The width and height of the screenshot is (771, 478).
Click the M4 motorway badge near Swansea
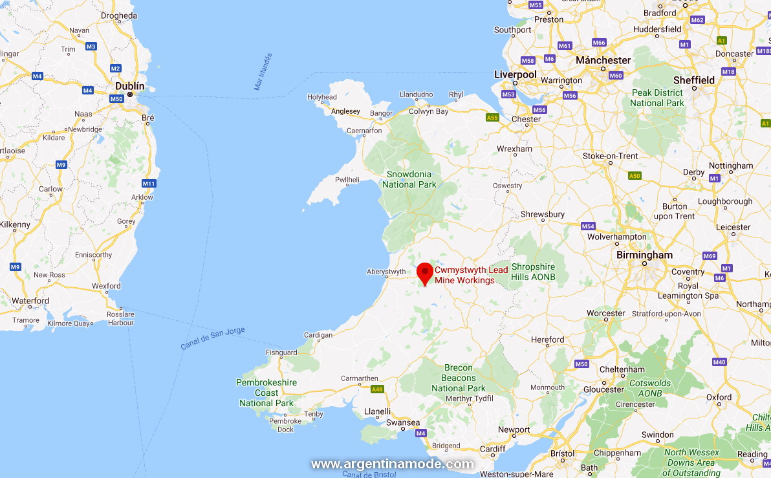[421, 433]
